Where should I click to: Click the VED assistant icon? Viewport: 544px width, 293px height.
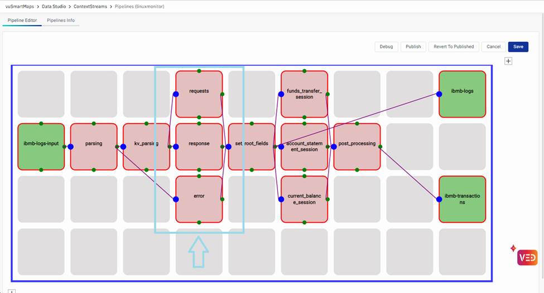pyautogui.click(x=527, y=257)
